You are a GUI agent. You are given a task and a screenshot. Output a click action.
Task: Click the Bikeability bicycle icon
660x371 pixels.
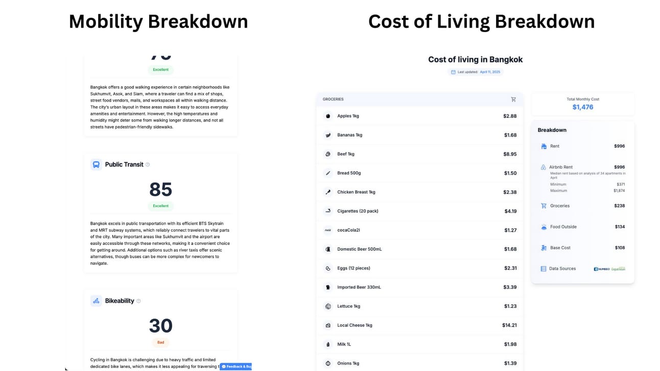click(x=96, y=301)
